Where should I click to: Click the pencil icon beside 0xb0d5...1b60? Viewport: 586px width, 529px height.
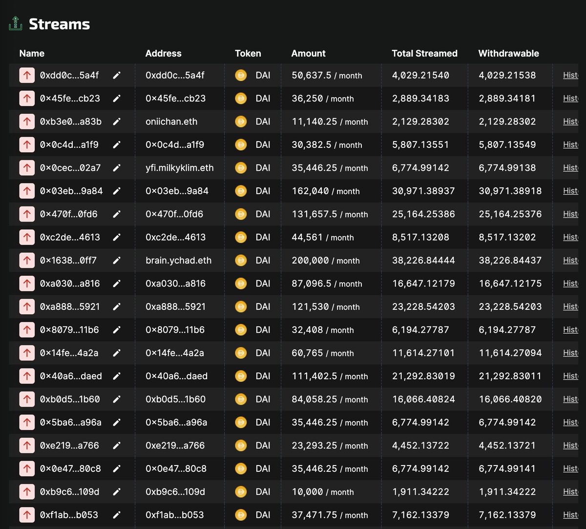[116, 399]
